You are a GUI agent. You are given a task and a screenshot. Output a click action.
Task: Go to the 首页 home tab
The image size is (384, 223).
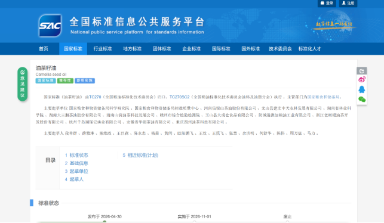tap(44, 49)
